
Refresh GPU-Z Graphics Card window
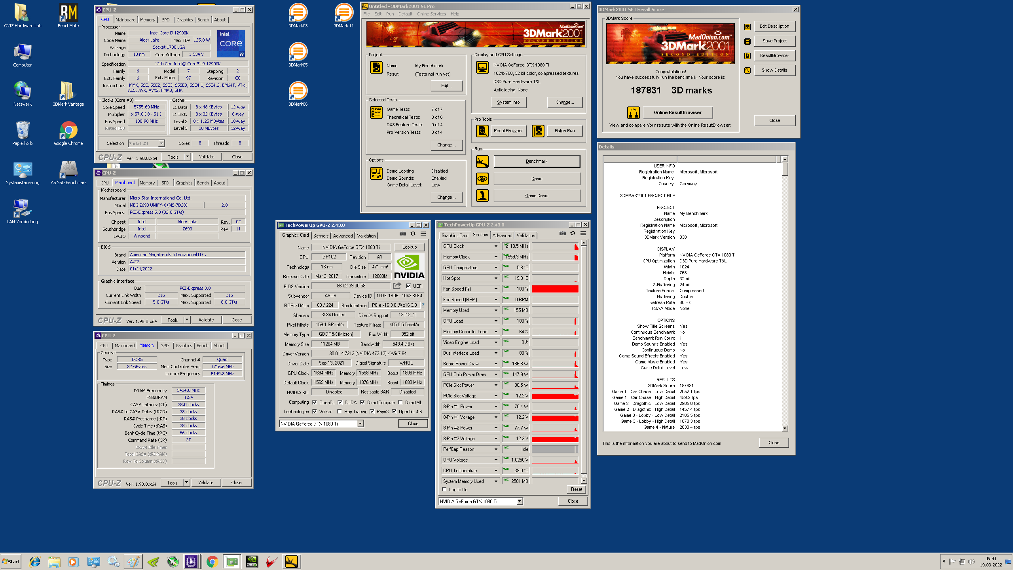coord(413,234)
